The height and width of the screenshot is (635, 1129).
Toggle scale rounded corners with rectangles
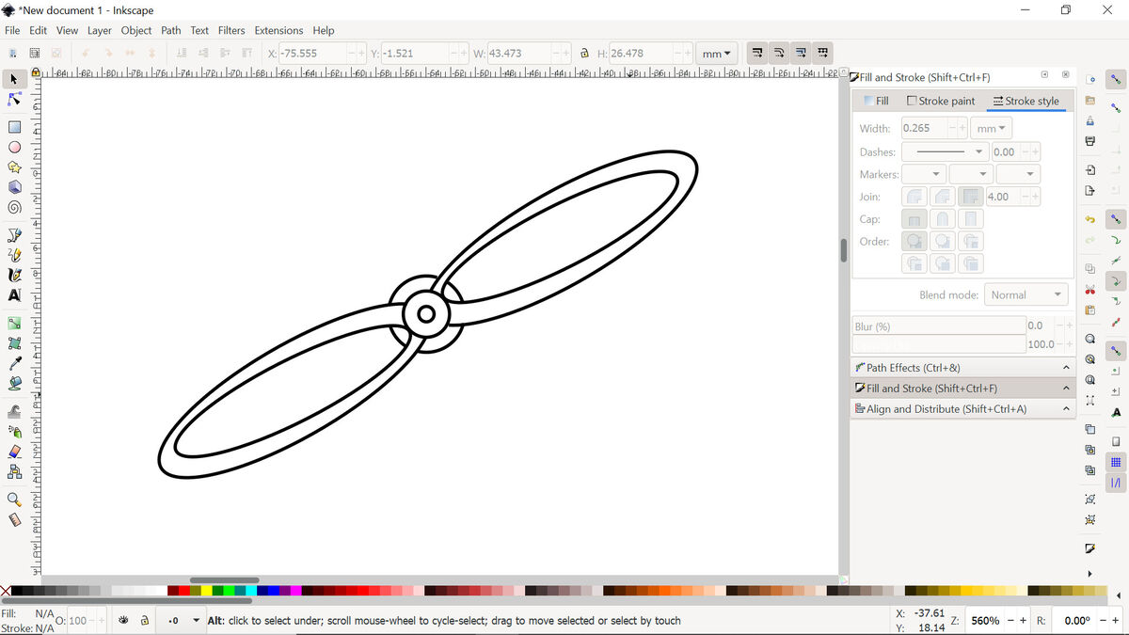[x=779, y=54]
